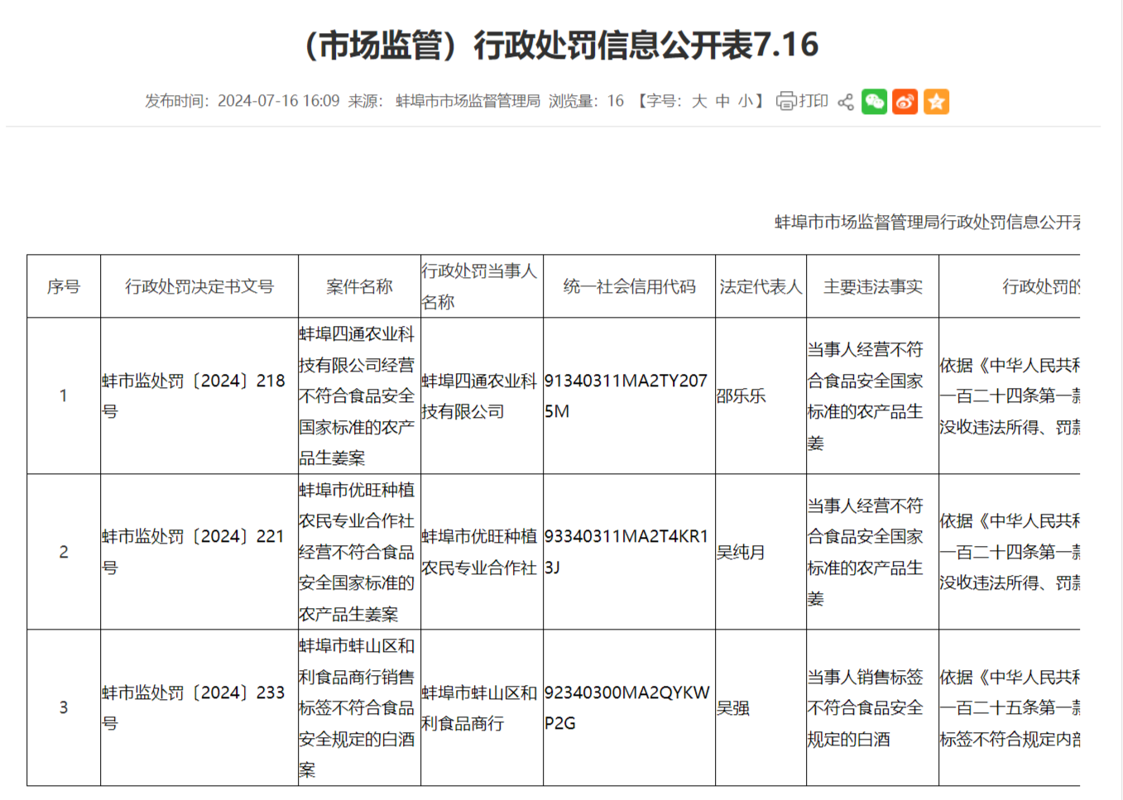Click serial number 2 cell
Screen dimensions: 1123x800
64,552
